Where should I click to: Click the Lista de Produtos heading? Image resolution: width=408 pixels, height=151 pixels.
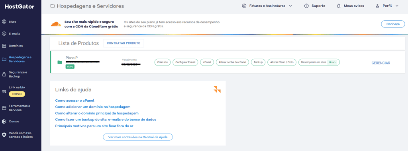78,43
